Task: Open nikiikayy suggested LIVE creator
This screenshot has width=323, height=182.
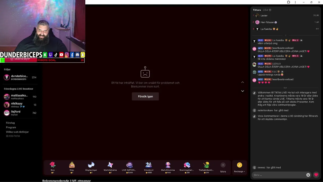Action: coord(20,105)
